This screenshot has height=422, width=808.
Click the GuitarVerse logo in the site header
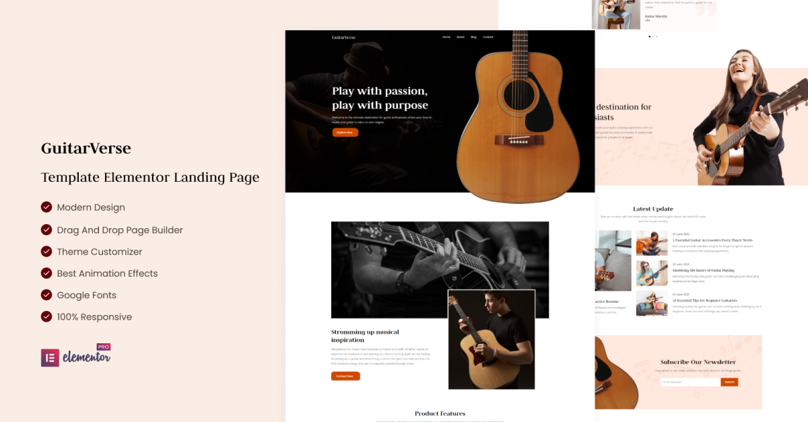click(343, 37)
